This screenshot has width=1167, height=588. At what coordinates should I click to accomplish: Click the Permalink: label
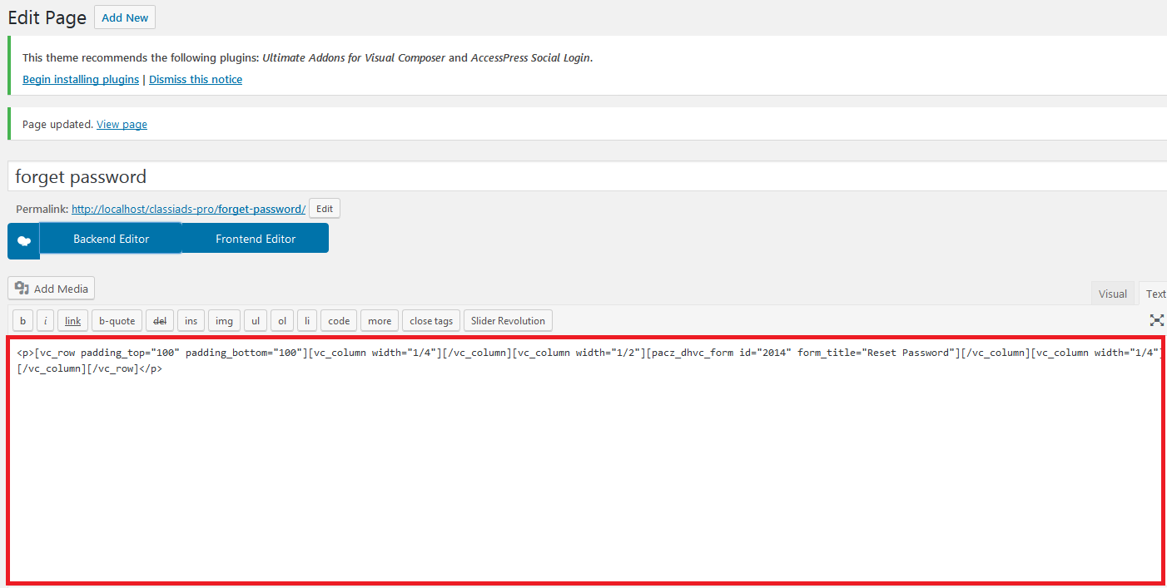pos(42,209)
